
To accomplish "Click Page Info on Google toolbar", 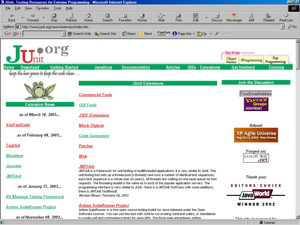I will (182, 34).
